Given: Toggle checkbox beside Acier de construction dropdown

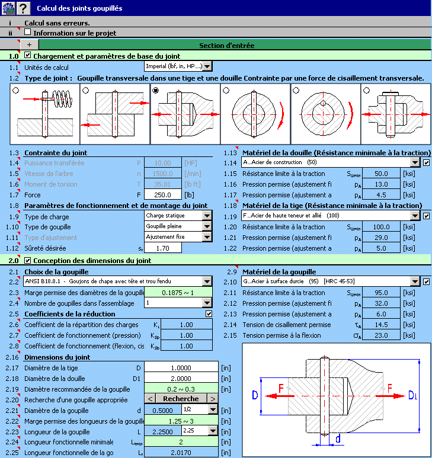Looking at the screenshot, I should click(x=427, y=163).
